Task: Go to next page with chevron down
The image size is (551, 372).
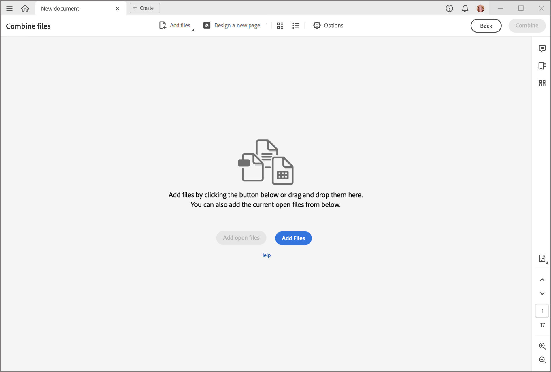Action: point(542,293)
